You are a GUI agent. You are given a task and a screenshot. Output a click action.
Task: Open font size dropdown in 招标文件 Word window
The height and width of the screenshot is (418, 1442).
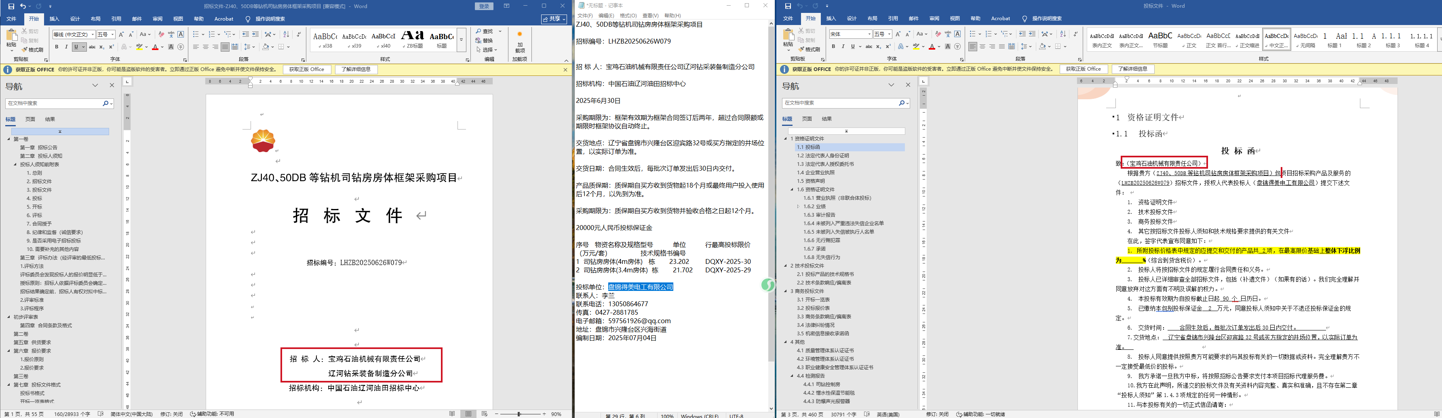click(x=112, y=35)
